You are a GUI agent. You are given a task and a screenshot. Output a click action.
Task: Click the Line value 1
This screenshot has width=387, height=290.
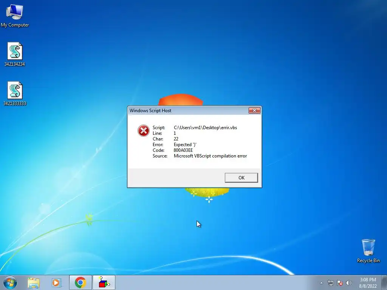pos(175,133)
